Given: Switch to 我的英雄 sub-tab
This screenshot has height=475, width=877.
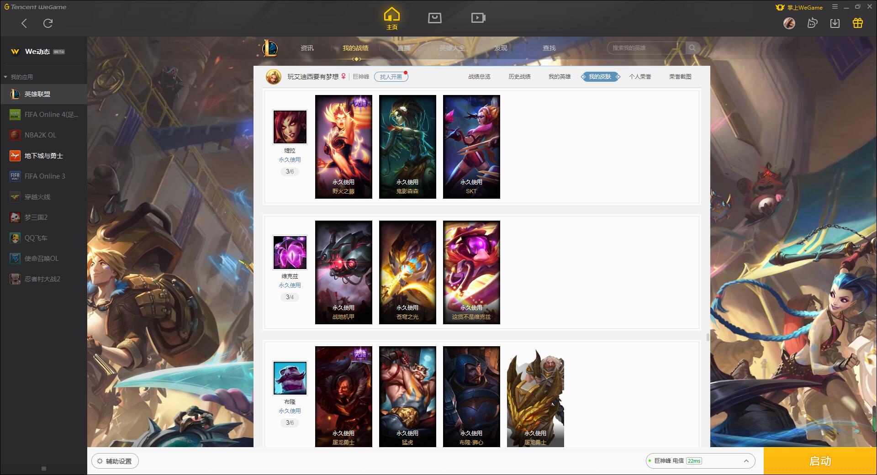Looking at the screenshot, I should 560,77.
